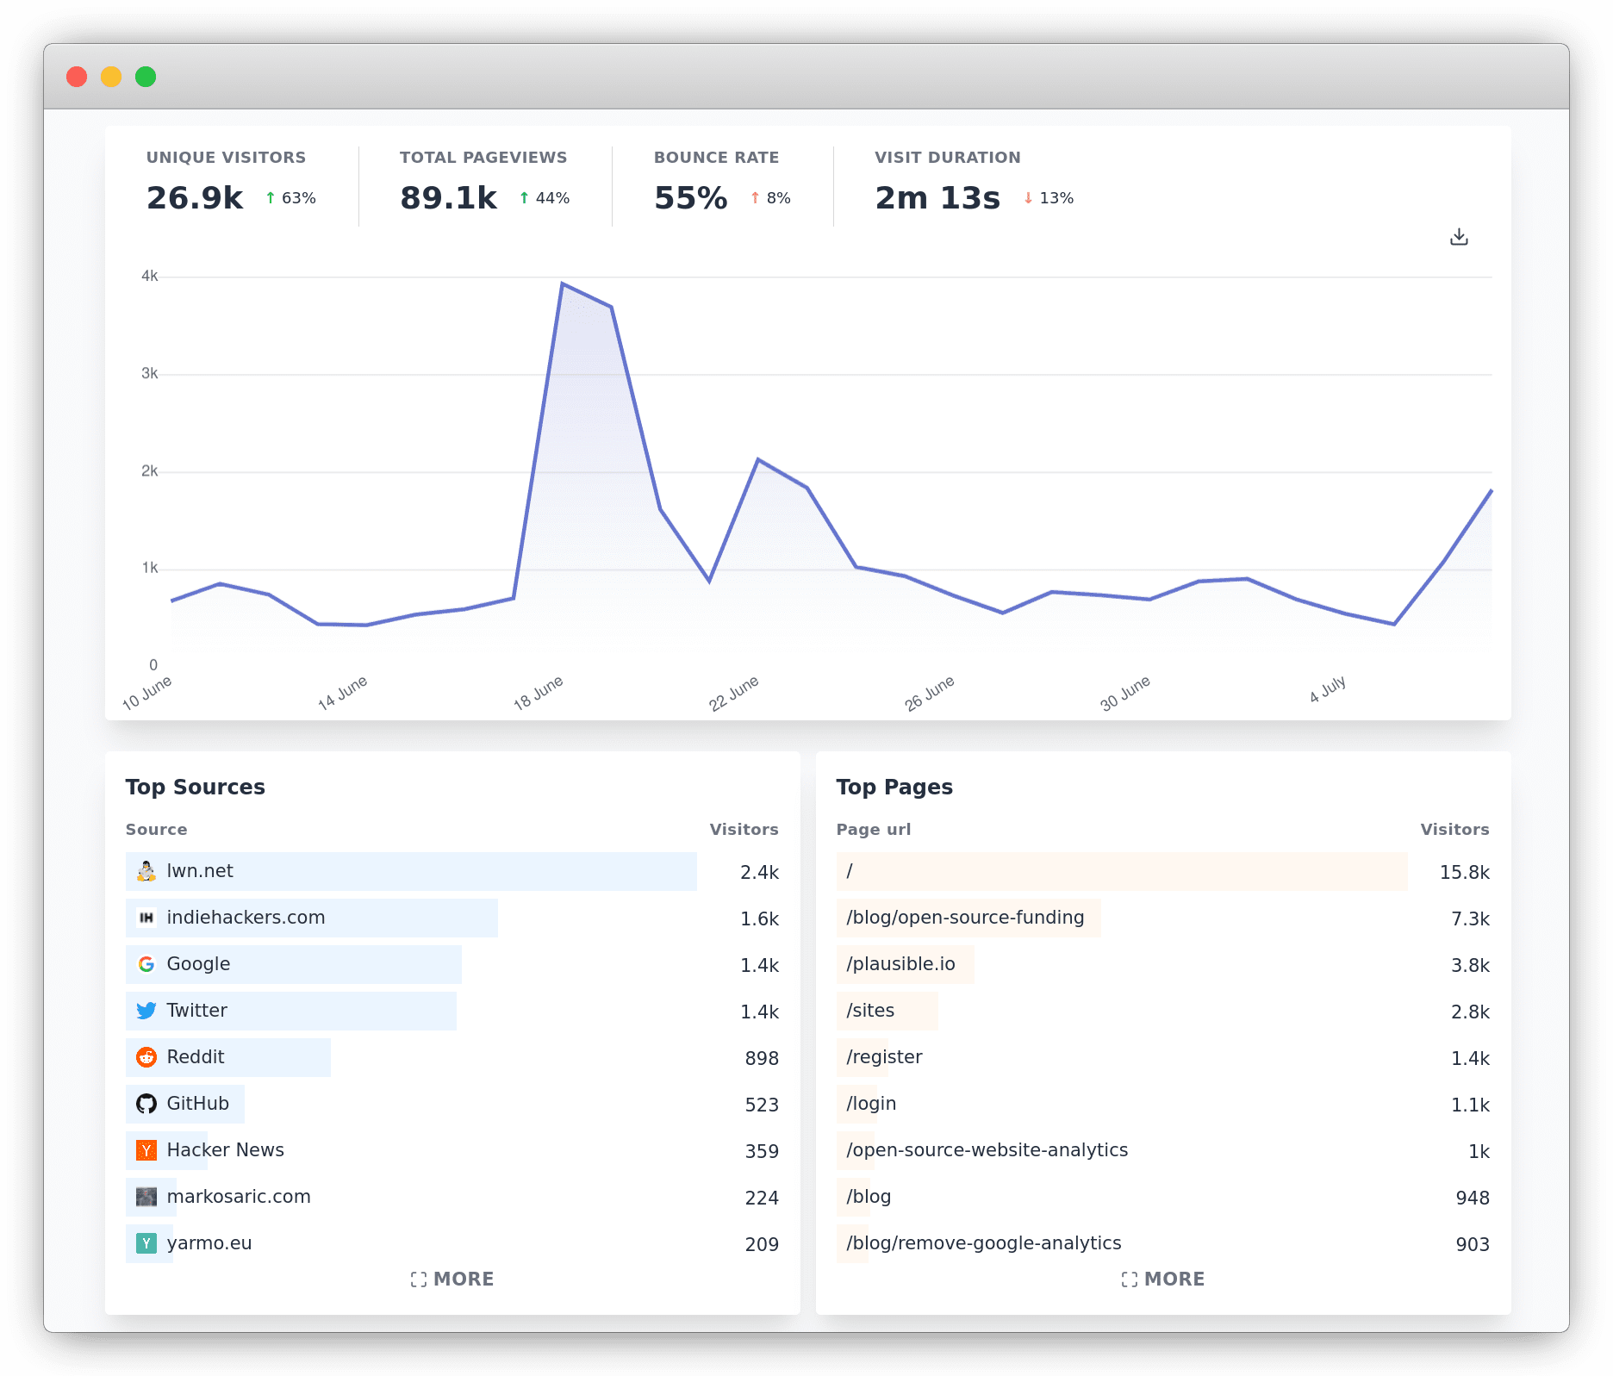Image resolution: width=1613 pixels, height=1376 pixels.
Task: Click the visitors bar for lwn.net
Action: 412,871
